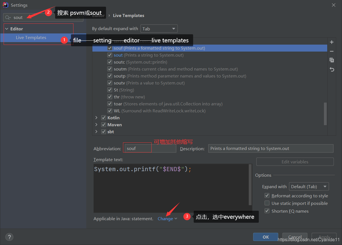This screenshot has height=245, width=342.
Task: Click the 'Applicable in Java: statement.' text
Action: (x=124, y=219)
